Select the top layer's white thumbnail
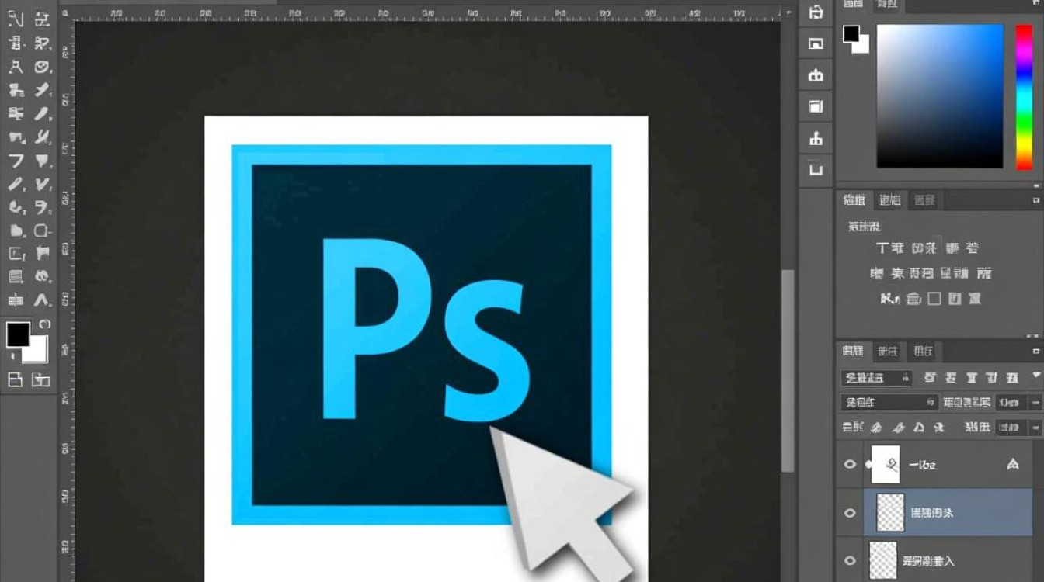 [886, 465]
